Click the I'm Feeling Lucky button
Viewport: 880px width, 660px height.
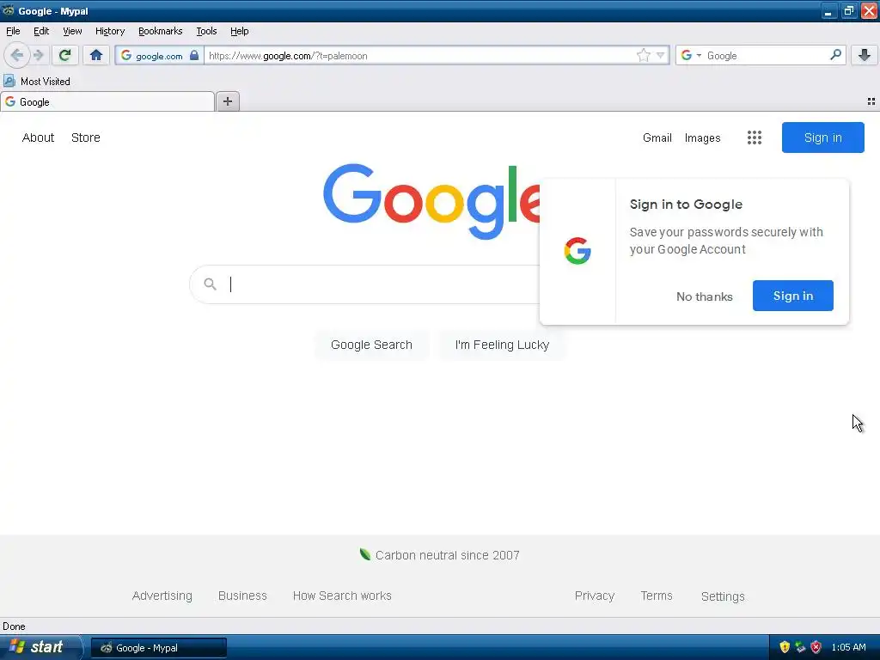[502, 345]
